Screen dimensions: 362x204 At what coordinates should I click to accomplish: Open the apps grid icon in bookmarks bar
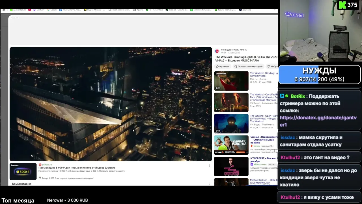click(x=4, y=10)
